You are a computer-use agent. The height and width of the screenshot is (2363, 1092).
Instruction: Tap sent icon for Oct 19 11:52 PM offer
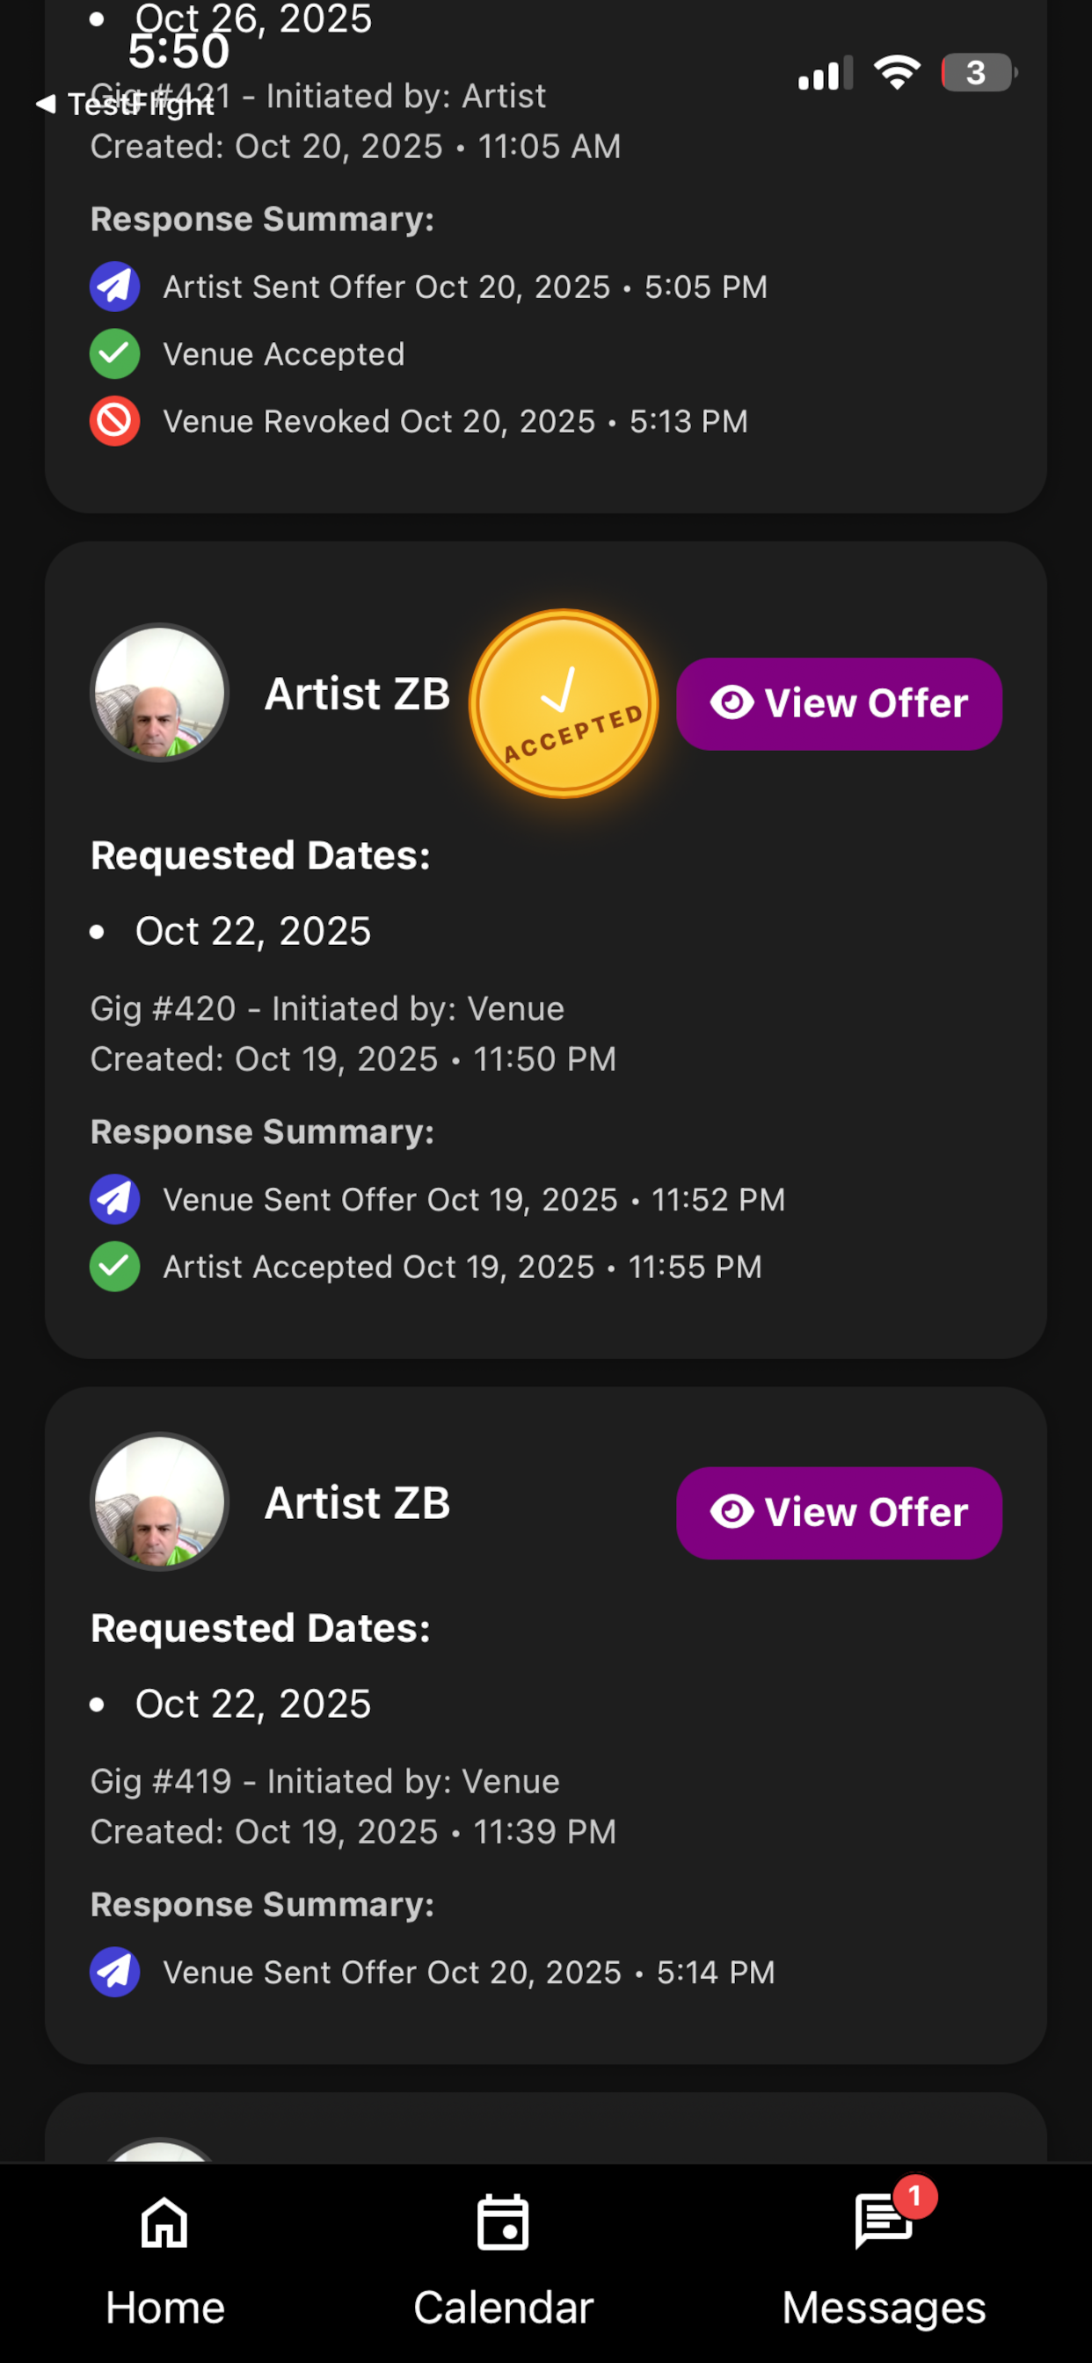pos(114,1199)
